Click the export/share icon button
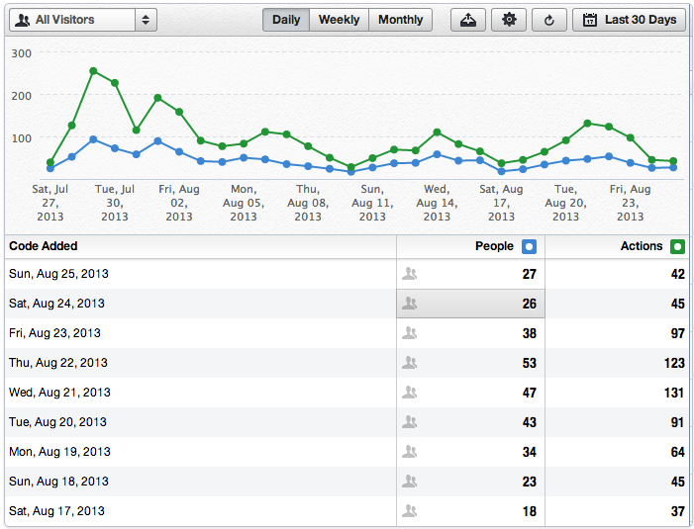694x529 pixels. click(x=468, y=20)
